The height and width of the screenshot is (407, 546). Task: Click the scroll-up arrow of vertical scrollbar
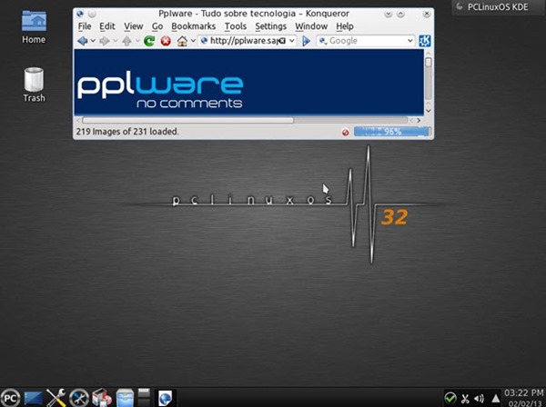429,54
